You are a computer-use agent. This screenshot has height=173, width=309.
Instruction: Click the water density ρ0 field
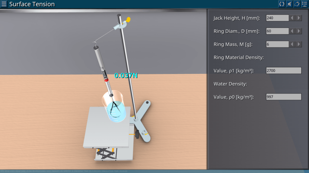[x=284, y=97]
